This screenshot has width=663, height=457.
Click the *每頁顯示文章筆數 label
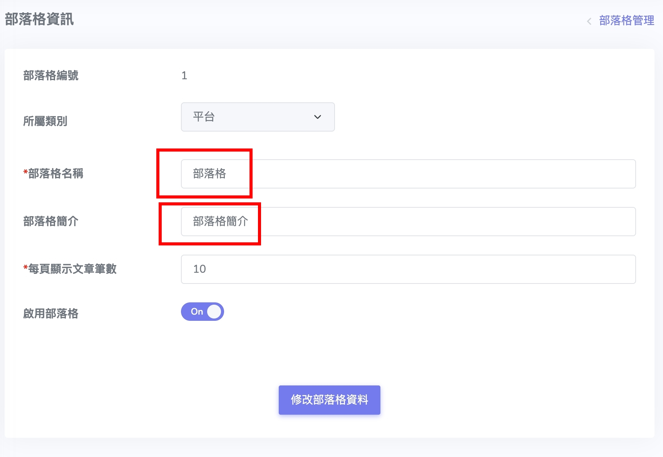(x=70, y=269)
